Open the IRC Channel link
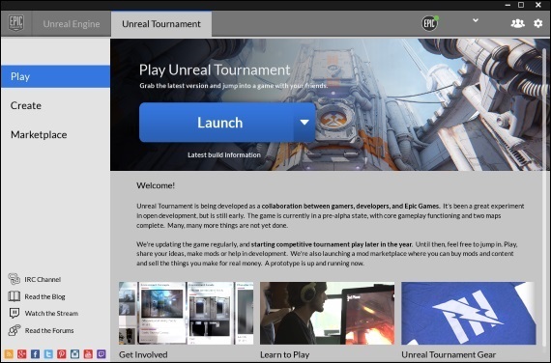This screenshot has width=551, height=363. [x=43, y=279]
